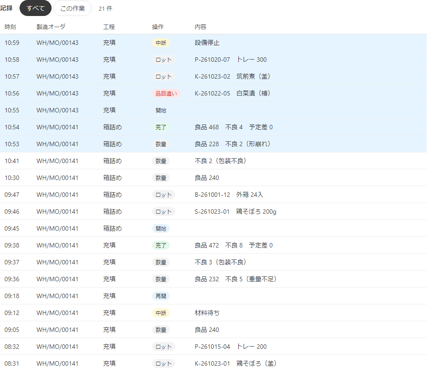
Task: Click the 製造オーダ column header
Action: click(x=51, y=27)
